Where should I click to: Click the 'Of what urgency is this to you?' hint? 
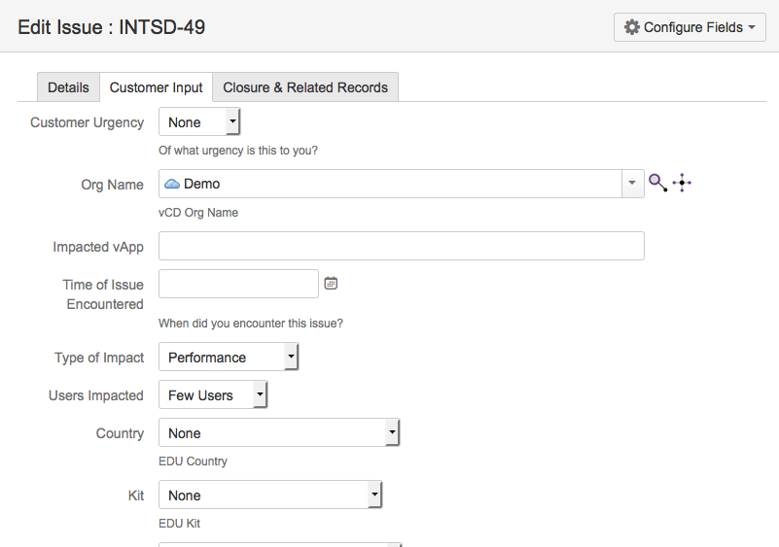pos(238,151)
